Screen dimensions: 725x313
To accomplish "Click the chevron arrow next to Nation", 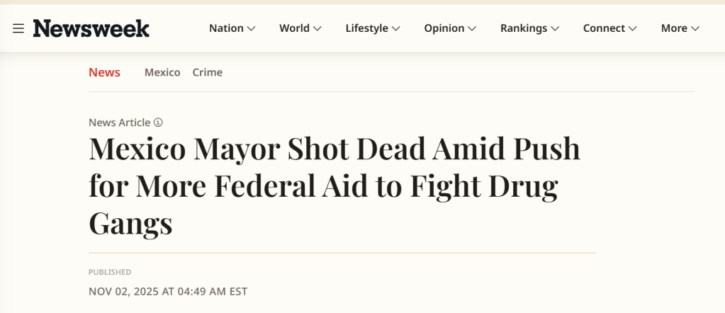I will [251, 28].
